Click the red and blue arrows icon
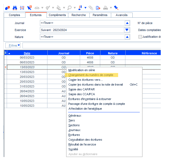Image resolution: width=176 pixels, height=161 pixels. point(7,7)
